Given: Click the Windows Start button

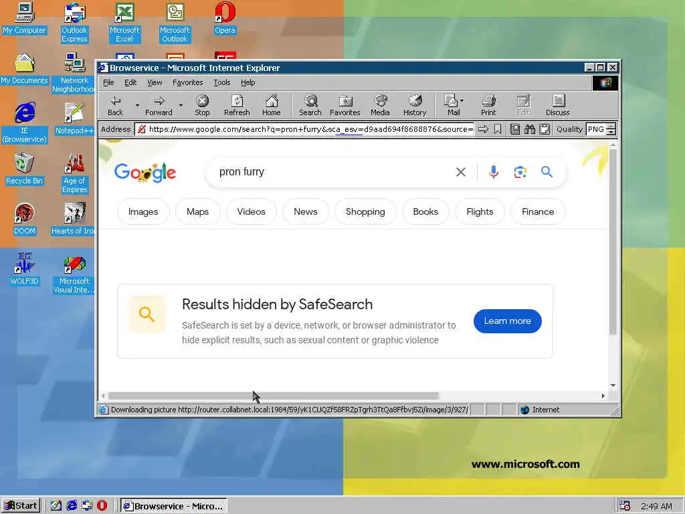Looking at the screenshot, I should [21, 506].
